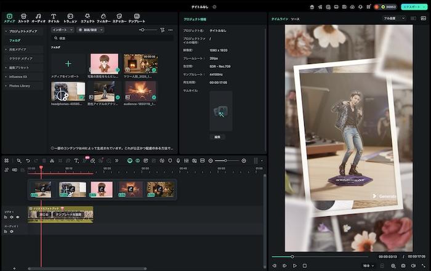Click the preview playback progress slider
431x271 pixels.
(x=320, y=256)
